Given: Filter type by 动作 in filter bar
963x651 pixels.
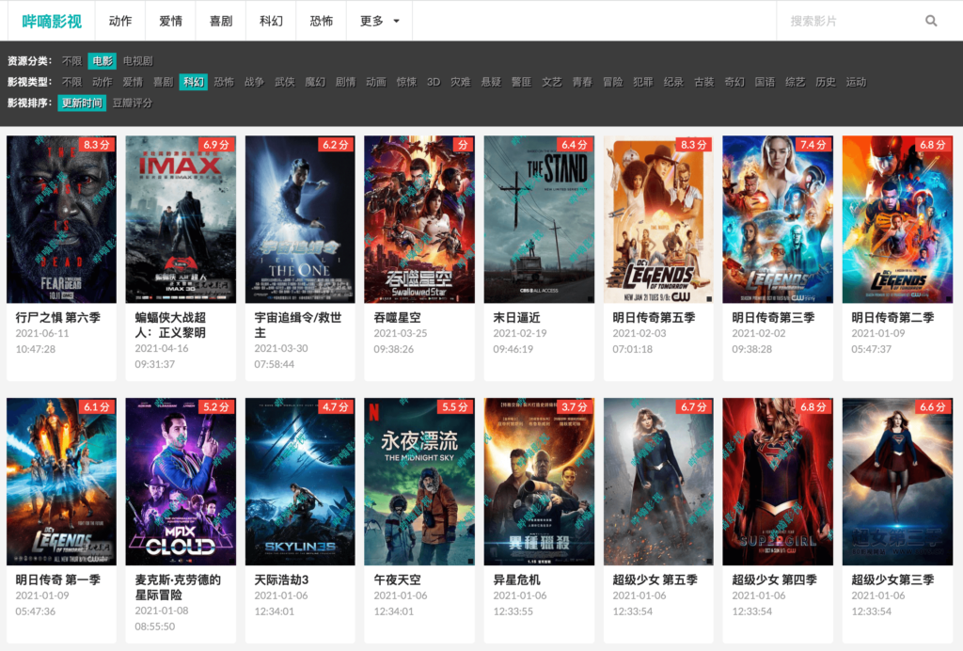Looking at the screenshot, I should click(102, 82).
